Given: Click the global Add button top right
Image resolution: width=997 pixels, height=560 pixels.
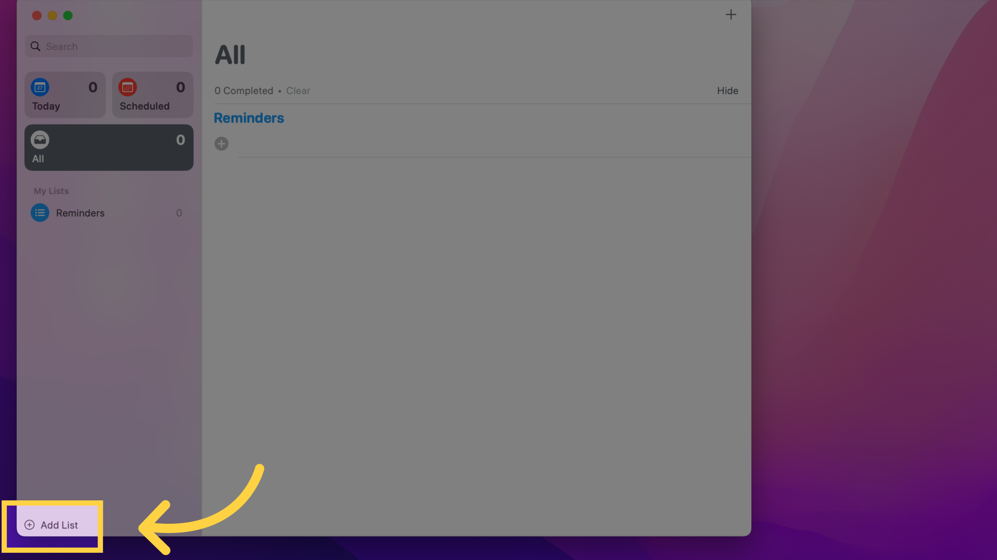Looking at the screenshot, I should [x=731, y=15].
